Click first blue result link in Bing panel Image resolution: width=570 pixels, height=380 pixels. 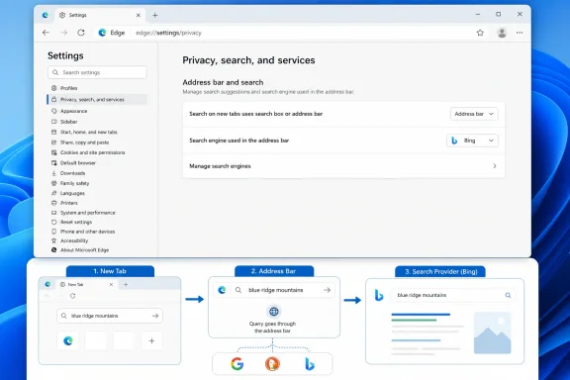[421, 314]
